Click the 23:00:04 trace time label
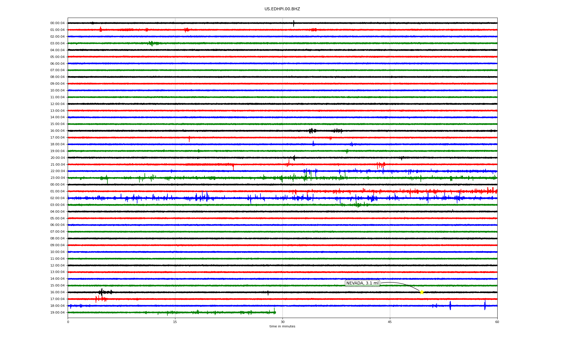Screen dimensions: 565x353 tap(57, 178)
